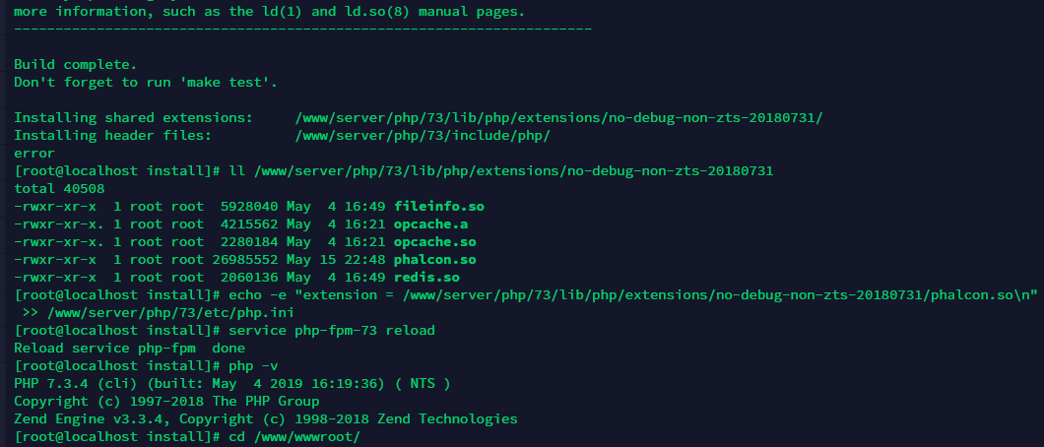Click the 'Installing shared extensions:' label

pyautogui.click(x=133, y=118)
